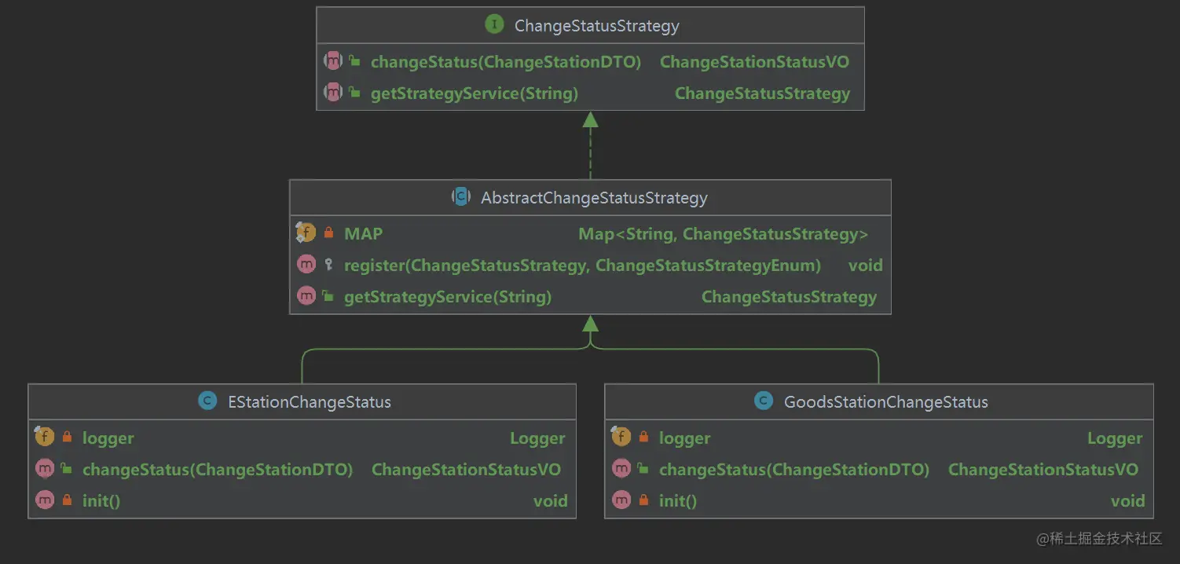Click changeStatus(ChangeStationDTO) in GoodsStationChangeStatus

click(794, 470)
